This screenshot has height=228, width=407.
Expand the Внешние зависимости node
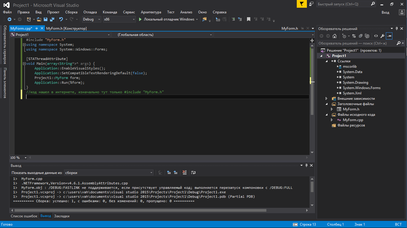(x=327, y=99)
